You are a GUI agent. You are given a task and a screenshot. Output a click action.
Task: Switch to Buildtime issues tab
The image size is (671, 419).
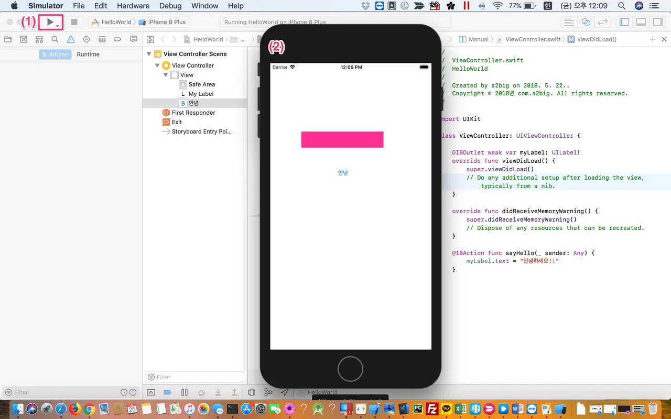(x=55, y=54)
